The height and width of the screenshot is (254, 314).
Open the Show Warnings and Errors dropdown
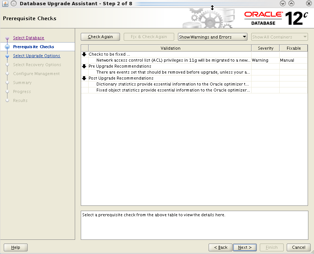[212, 37]
